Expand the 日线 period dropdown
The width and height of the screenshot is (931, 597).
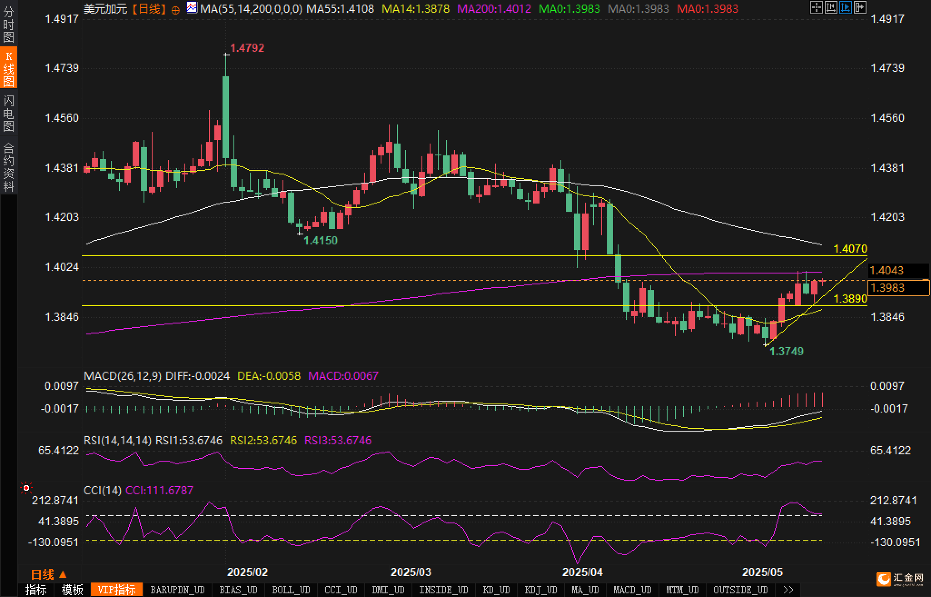(x=49, y=574)
